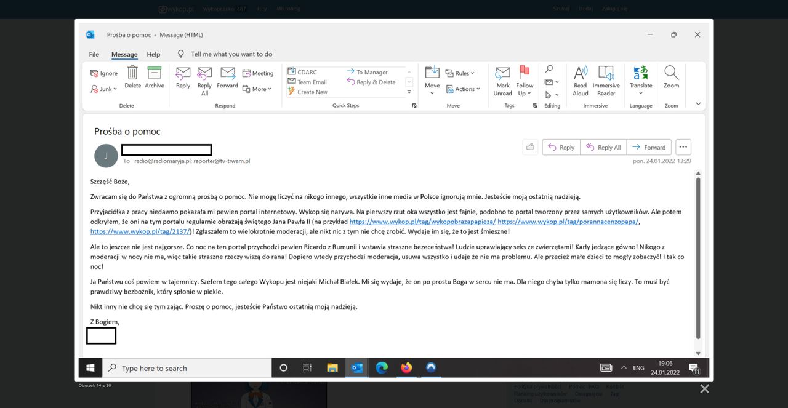Click the taskbar 'Type here to search' box
Viewport: 788px width, 408px height.
click(187, 368)
